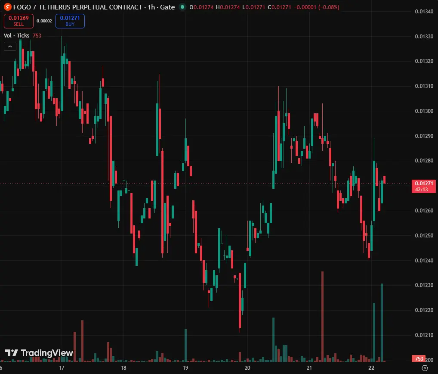Click the open value O0.01274
438x374 pixels.
click(201, 7)
